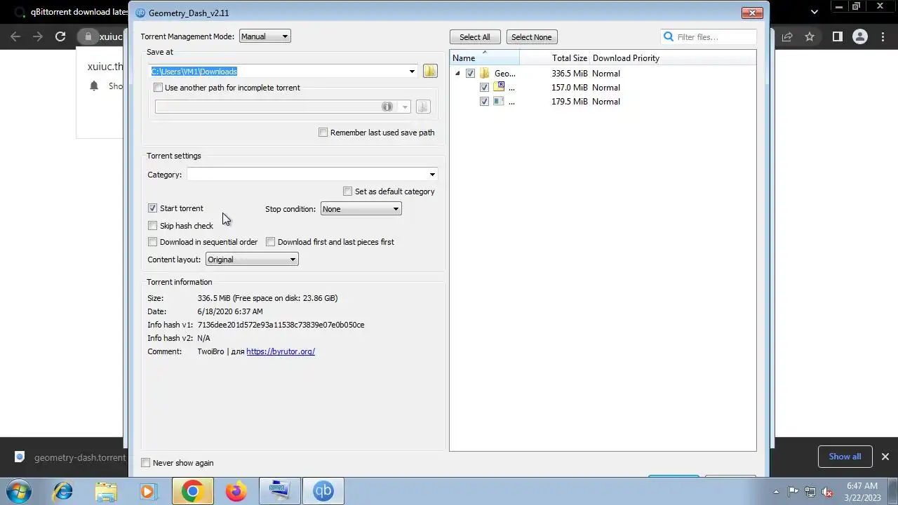898x505 pixels.
Task: Click the 157.0 MiB file's type icon
Action: (499, 87)
